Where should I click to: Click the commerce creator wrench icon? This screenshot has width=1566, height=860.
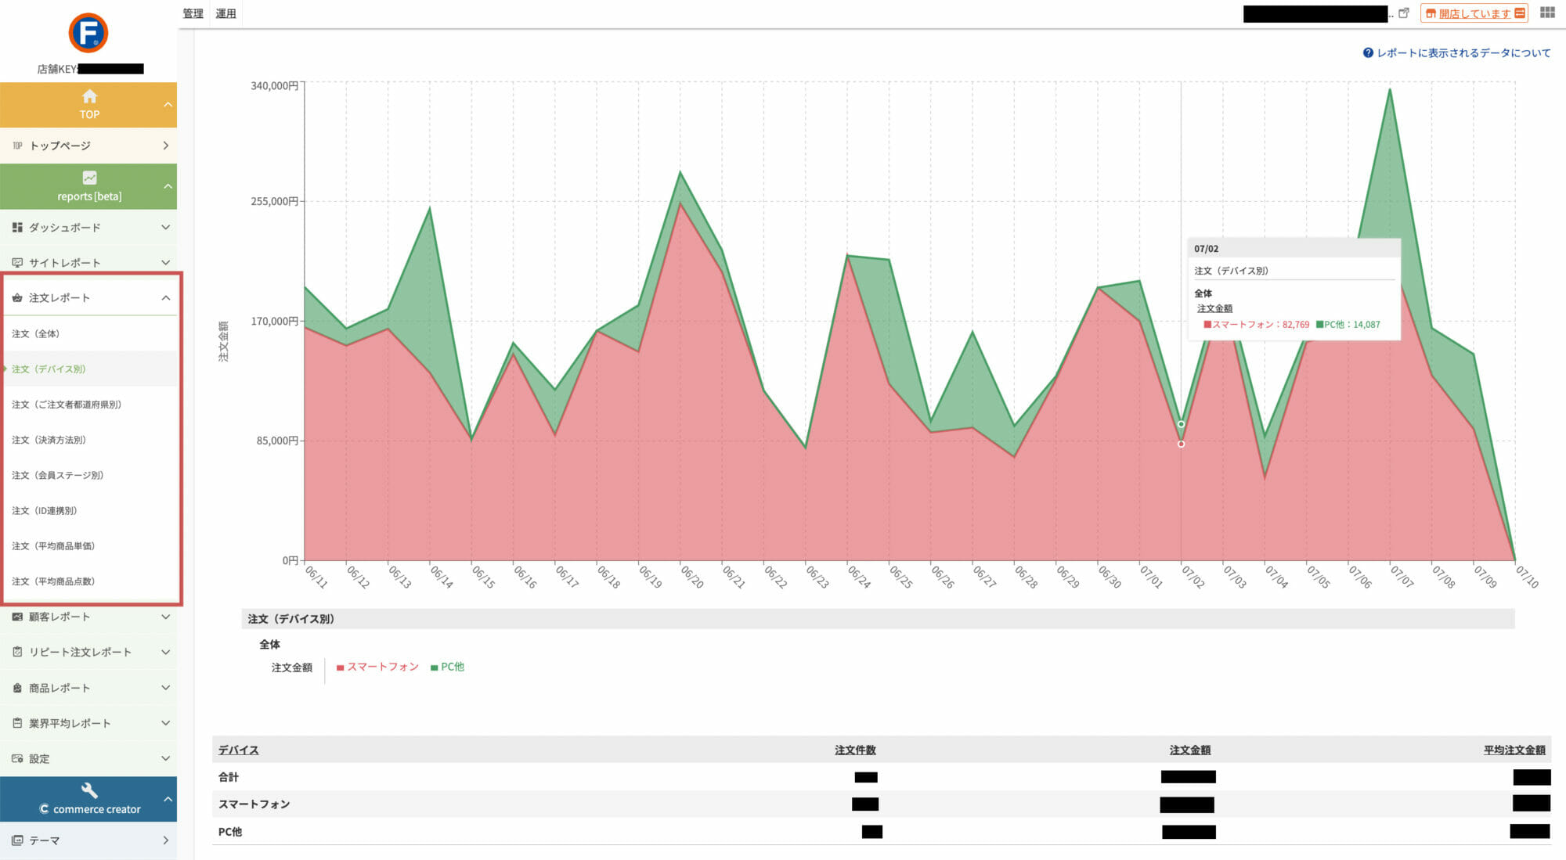click(x=89, y=790)
